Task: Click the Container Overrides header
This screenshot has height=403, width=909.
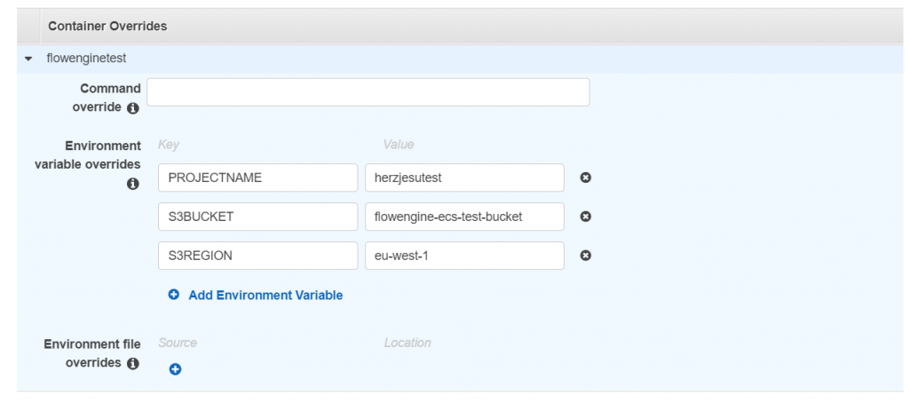Action: (107, 26)
